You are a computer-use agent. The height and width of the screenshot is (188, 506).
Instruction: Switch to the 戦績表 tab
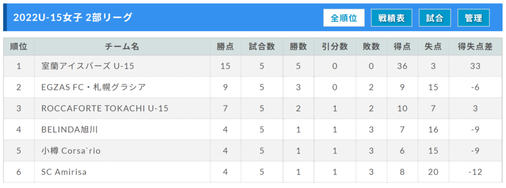tap(391, 18)
